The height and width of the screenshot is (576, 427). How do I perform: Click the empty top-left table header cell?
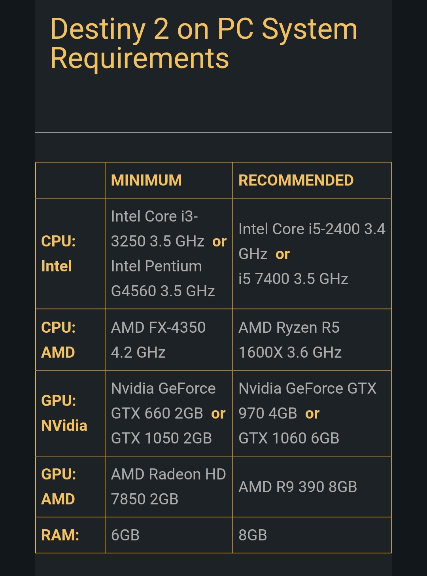[70, 180]
